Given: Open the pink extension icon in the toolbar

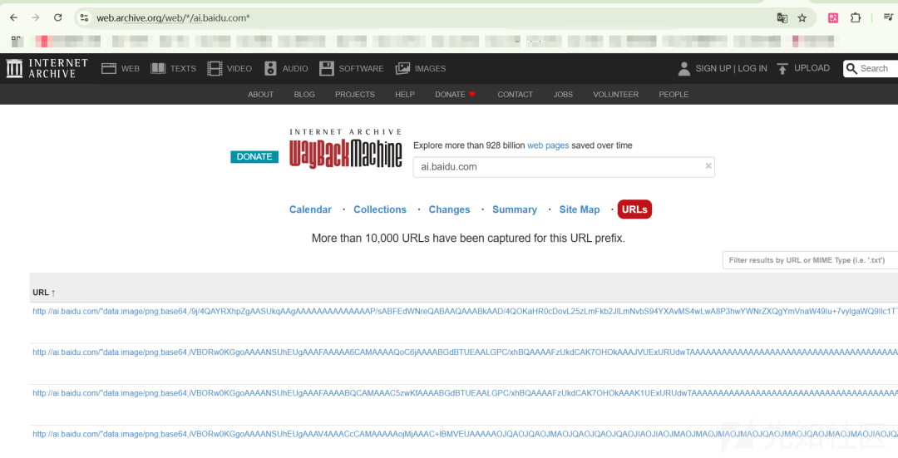Looking at the screenshot, I should [x=833, y=17].
